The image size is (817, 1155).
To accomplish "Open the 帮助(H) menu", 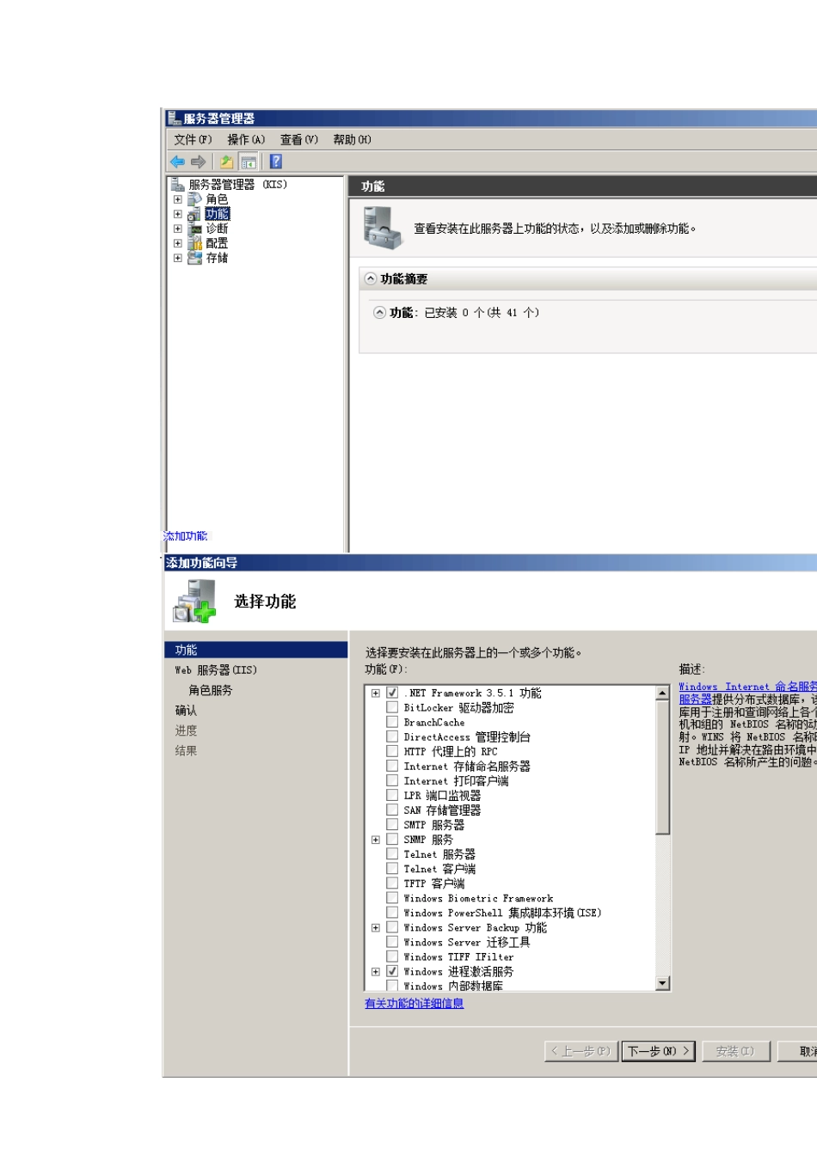I will click(353, 139).
